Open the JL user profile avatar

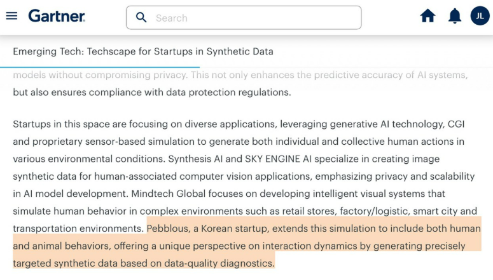pos(480,16)
